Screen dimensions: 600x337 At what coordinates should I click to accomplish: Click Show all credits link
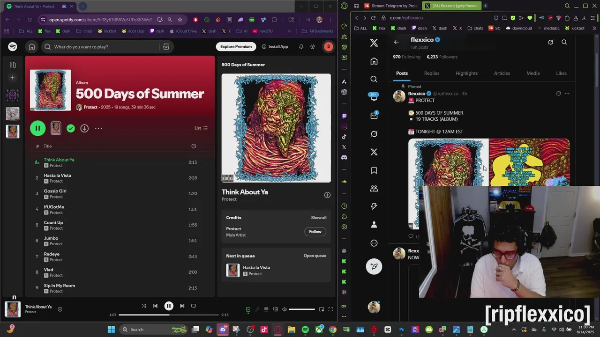click(319, 218)
